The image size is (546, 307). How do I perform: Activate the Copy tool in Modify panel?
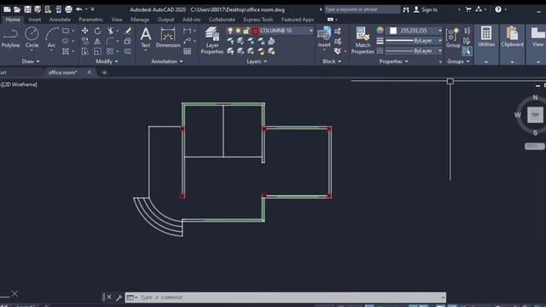(x=85, y=41)
